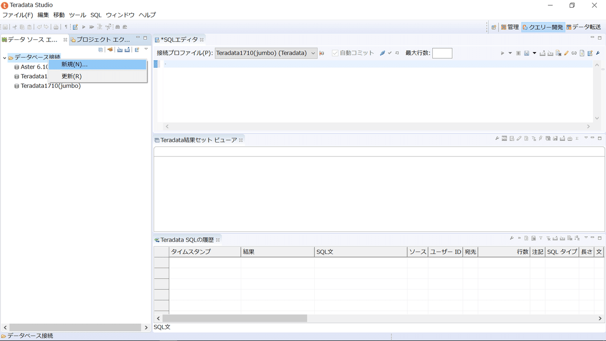Click the pencil edit icon in the SQL editor toolbar
The image size is (606, 341).
point(566,53)
